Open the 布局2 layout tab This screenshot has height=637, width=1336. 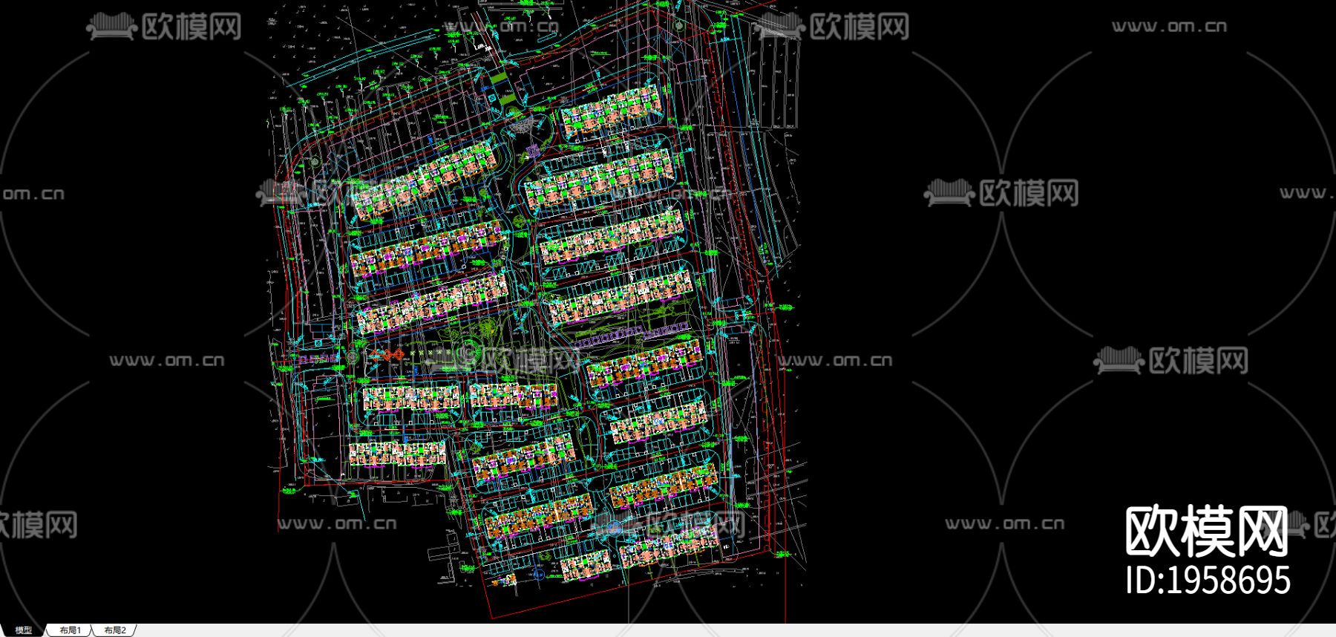[x=115, y=630]
